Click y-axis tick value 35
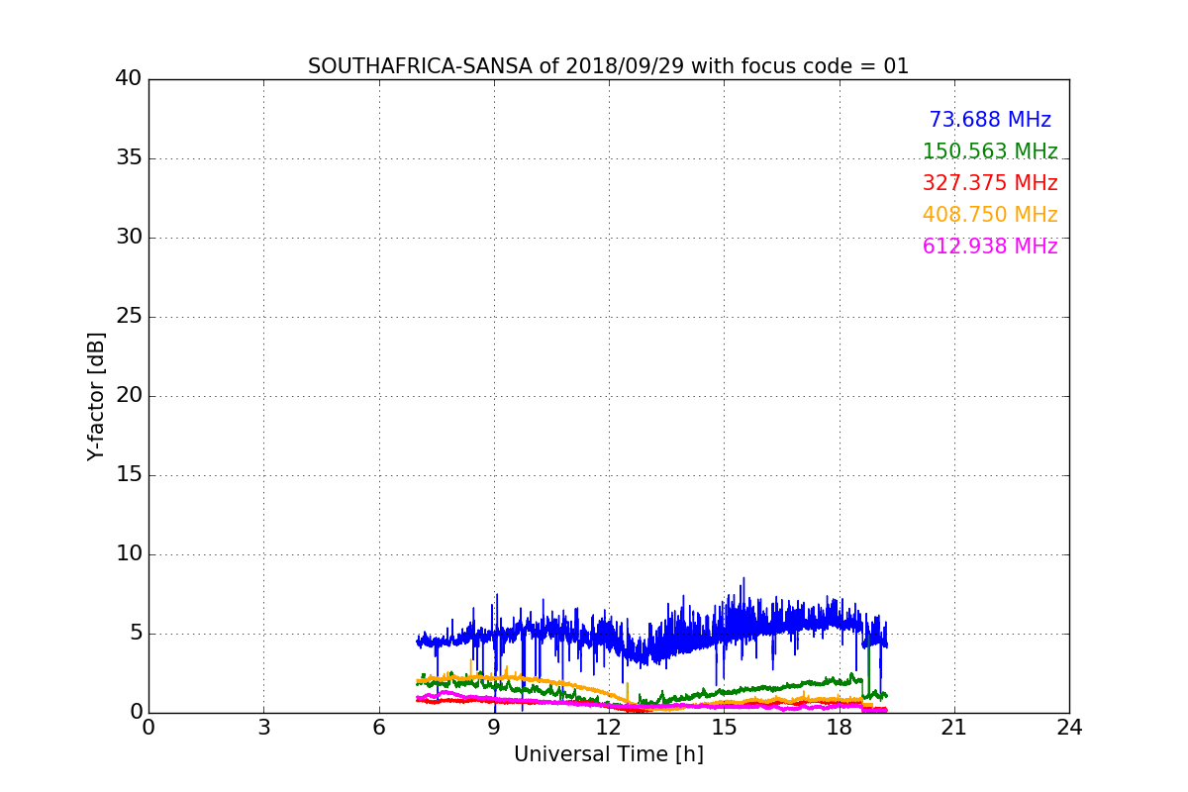 (129, 158)
